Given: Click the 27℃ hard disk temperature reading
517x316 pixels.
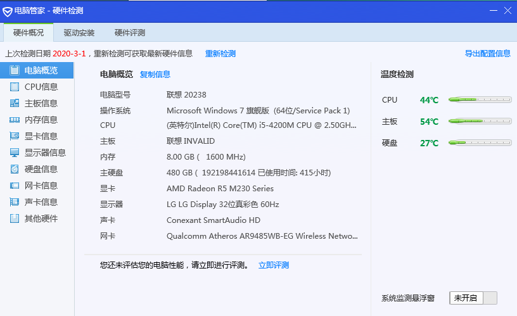Looking at the screenshot, I should pos(430,143).
